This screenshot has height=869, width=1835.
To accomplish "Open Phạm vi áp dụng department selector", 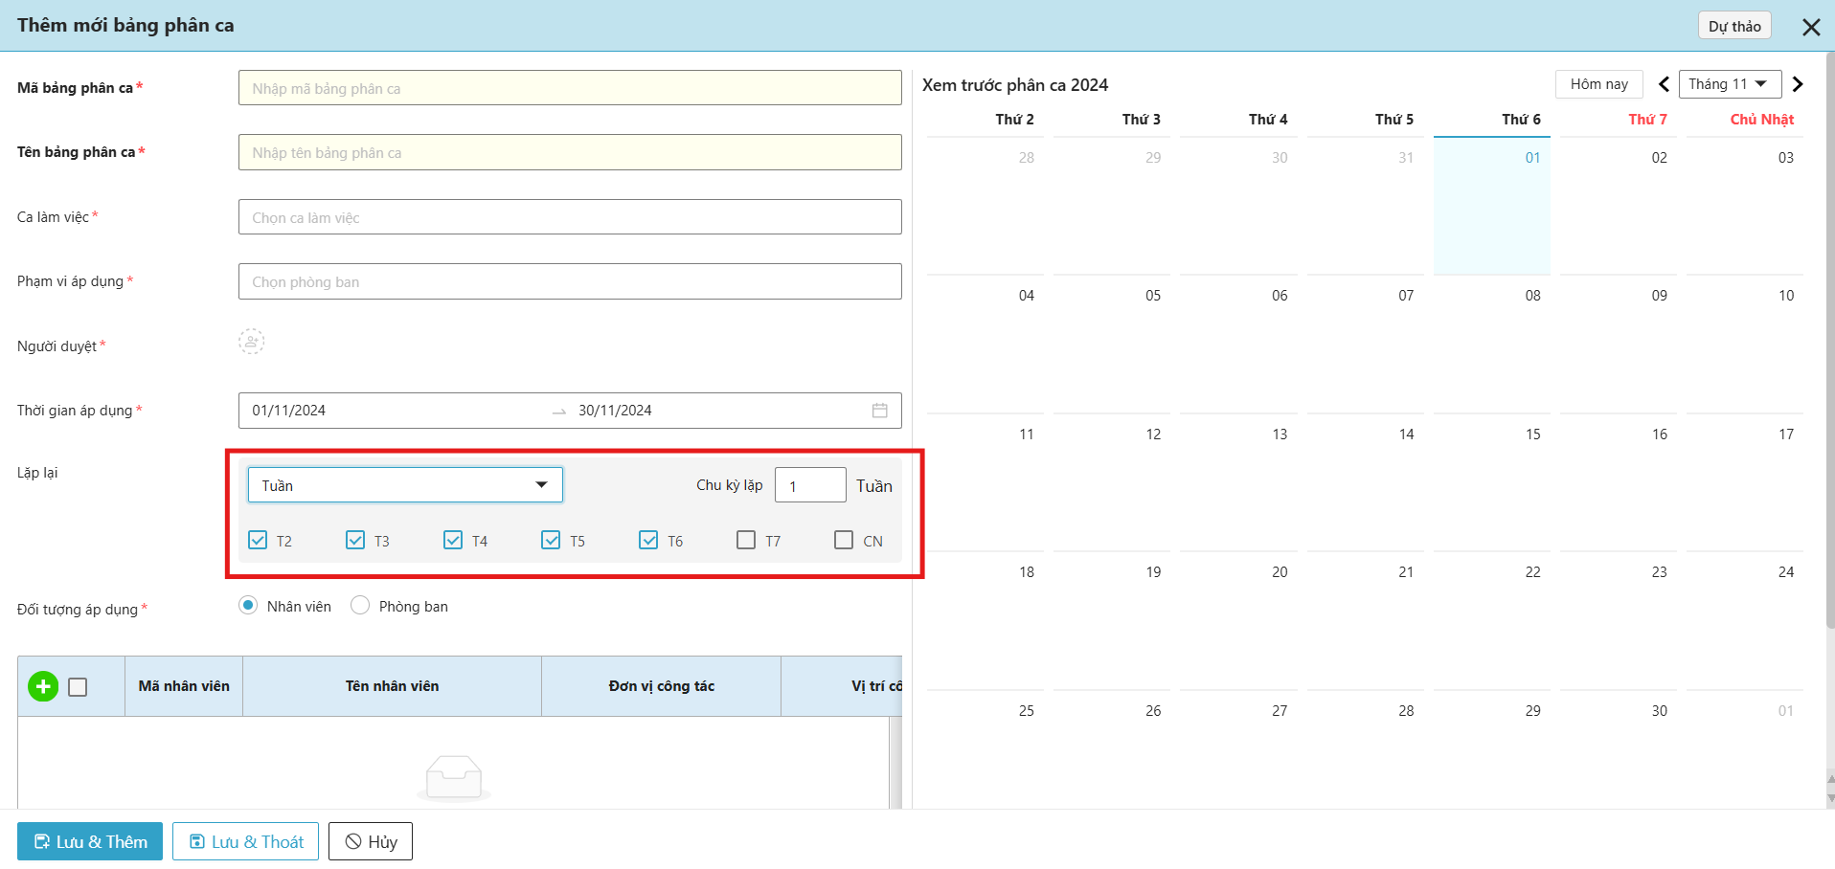I will (570, 281).
